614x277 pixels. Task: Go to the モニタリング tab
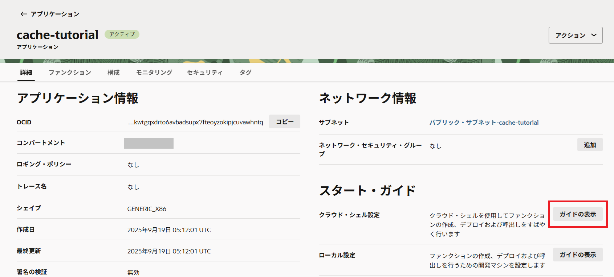click(x=154, y=73)
